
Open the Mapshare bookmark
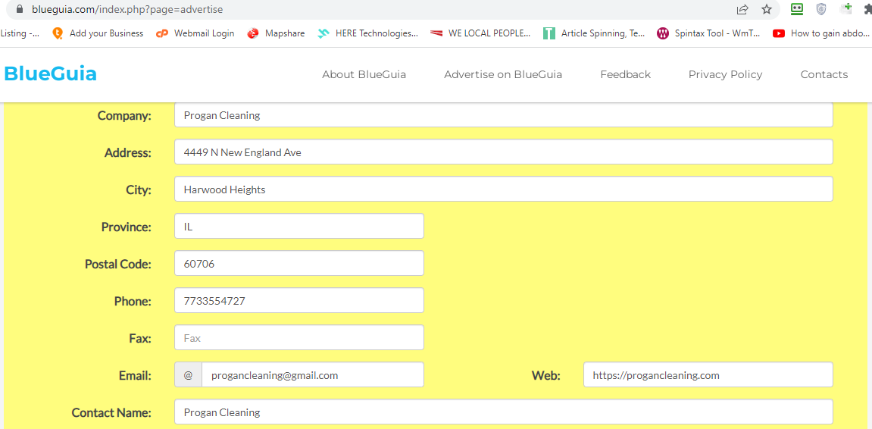tap(277, 33)
